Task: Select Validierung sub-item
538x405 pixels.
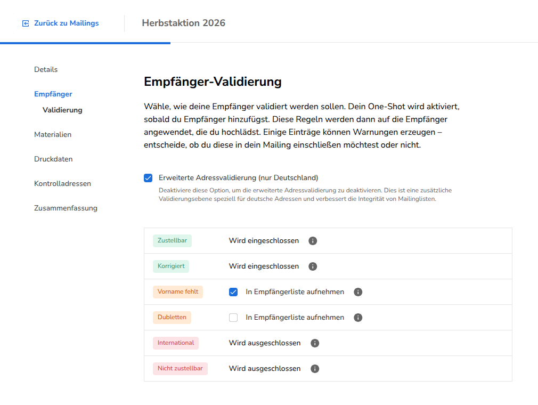Action: click(62, 110)
